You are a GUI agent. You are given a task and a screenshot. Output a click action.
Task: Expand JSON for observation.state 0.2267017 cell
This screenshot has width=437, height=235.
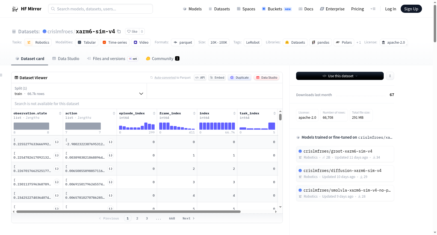pyautogui.click(x=57, y=169)
